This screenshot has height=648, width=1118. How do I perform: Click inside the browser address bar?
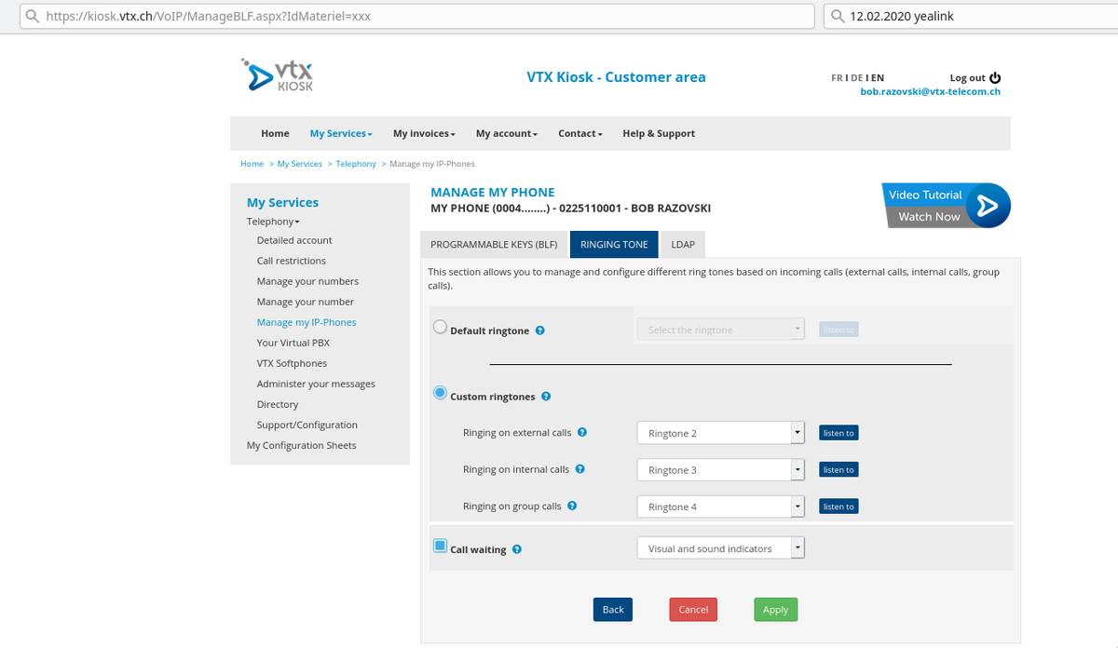[x=373, y=16]
